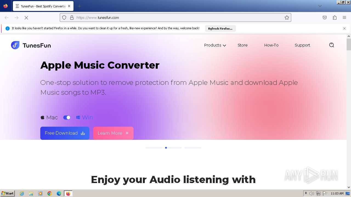Click the Apple logo next to Mac

[x=43, y=117]
